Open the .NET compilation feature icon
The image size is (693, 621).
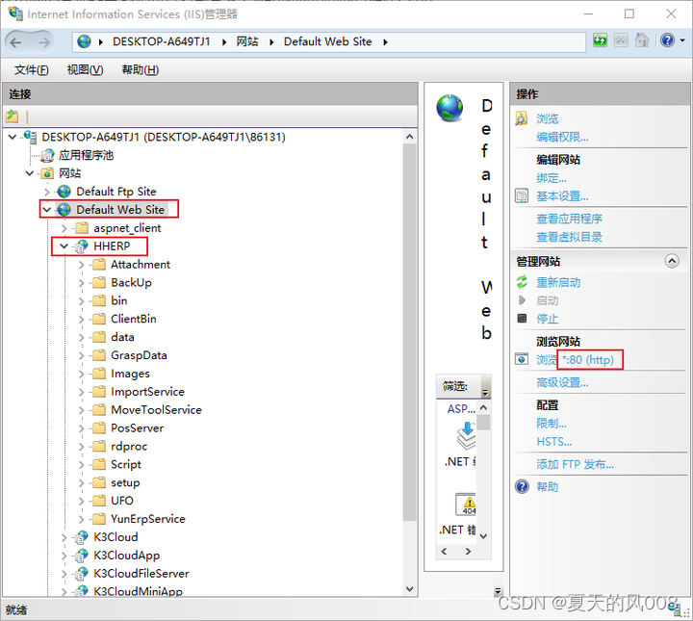click(466, 436)
